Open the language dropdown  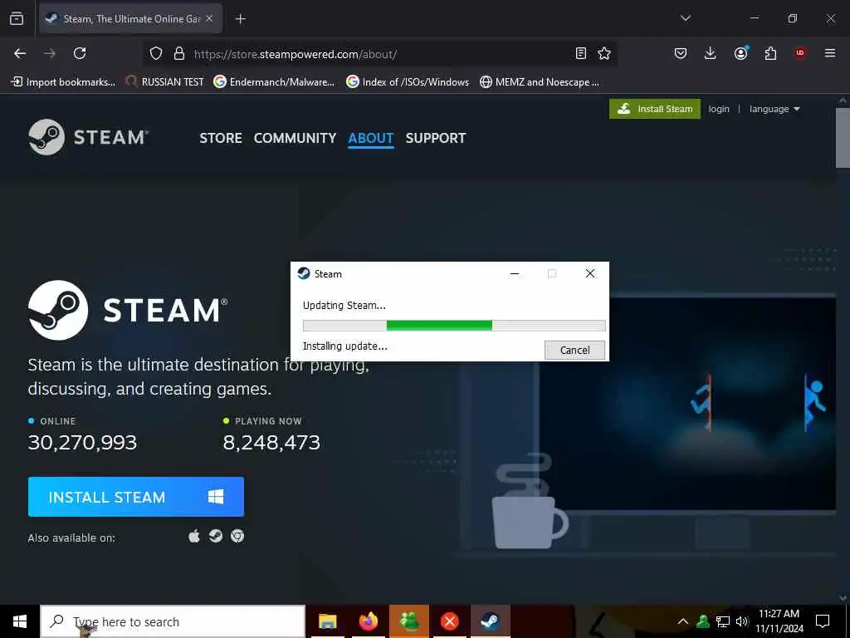pos(774,109)
